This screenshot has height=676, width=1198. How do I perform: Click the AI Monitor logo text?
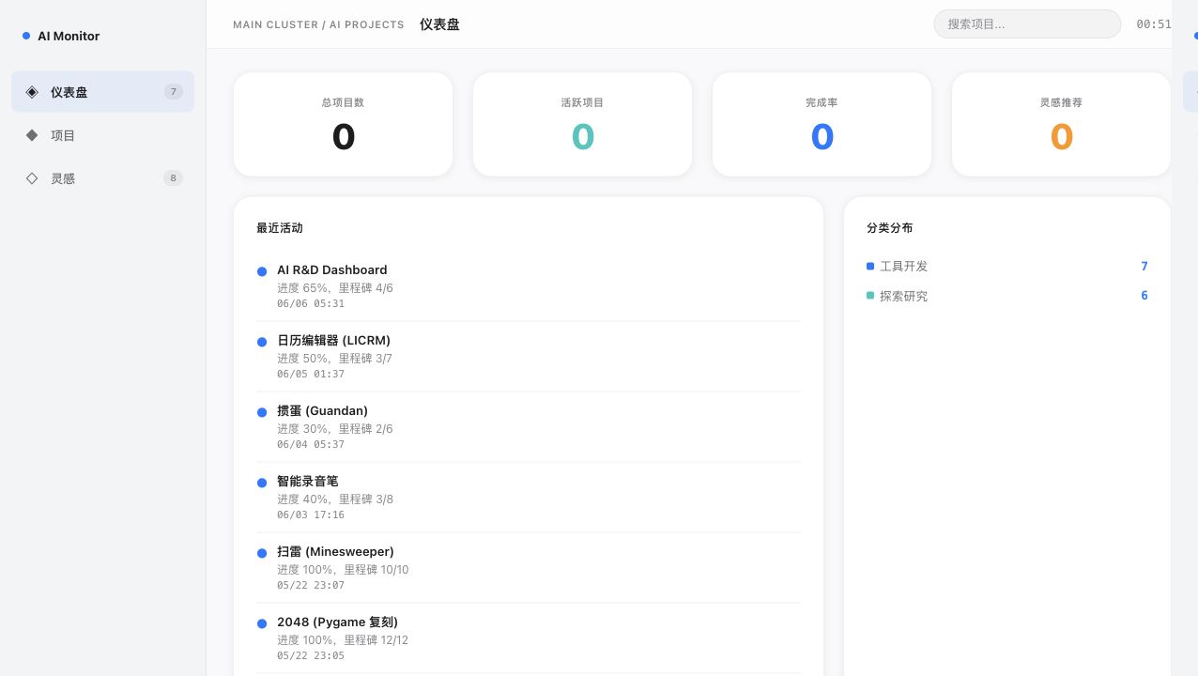69,36
